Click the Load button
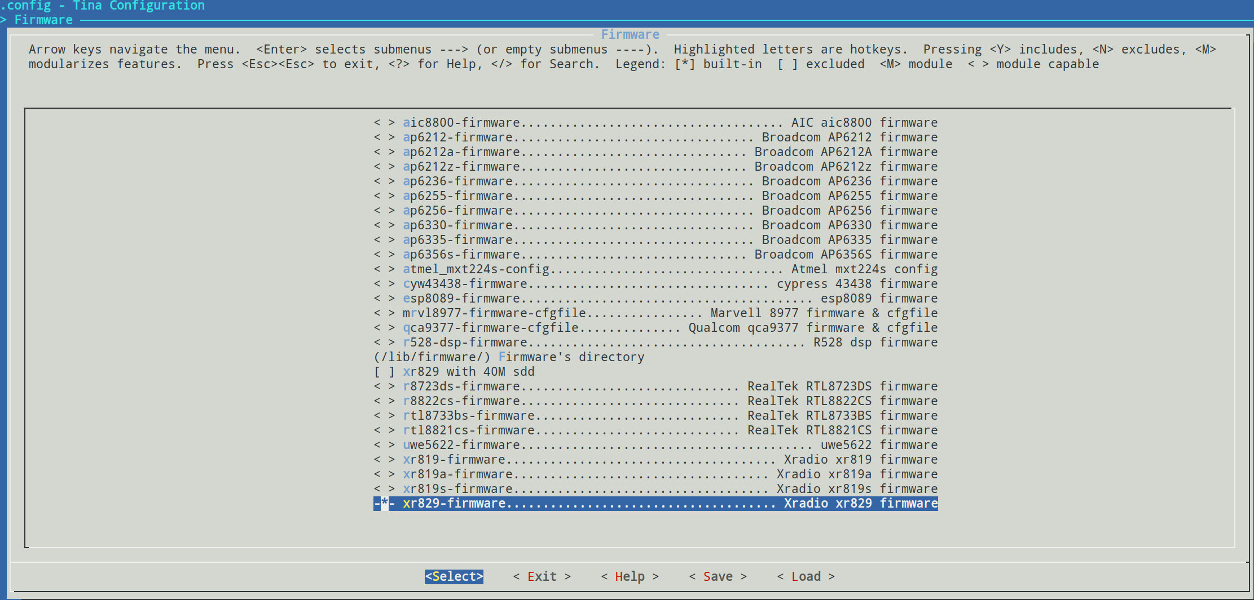Viewport: 1254px width, 600px height. tap(806, 576)
